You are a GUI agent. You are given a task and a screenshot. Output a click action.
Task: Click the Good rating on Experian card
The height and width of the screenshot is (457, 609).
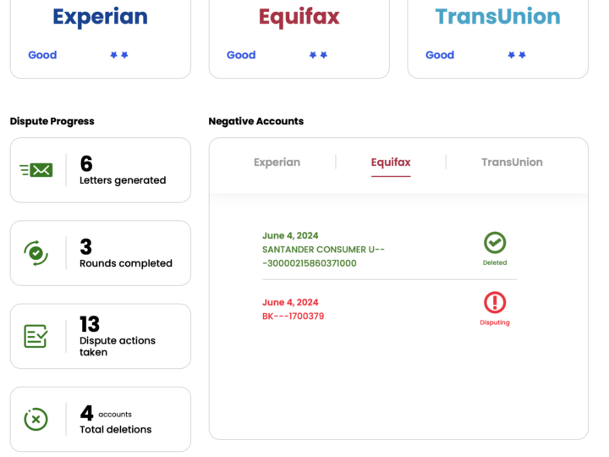pyautogui.click(x=42, y=55)
